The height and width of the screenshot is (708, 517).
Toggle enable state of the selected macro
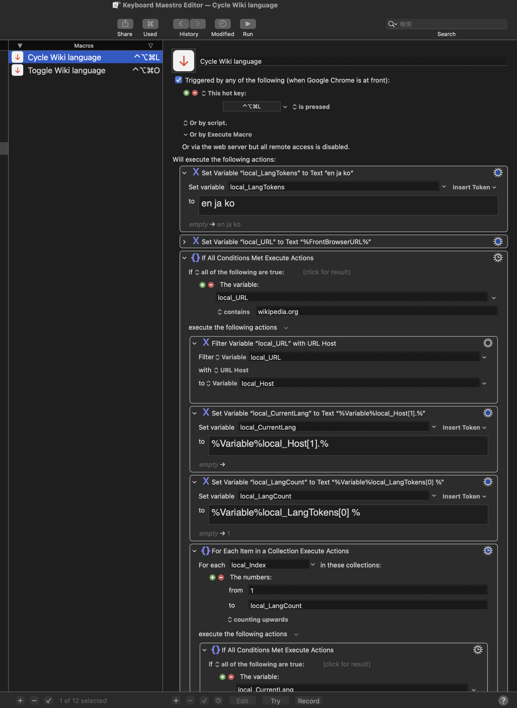click(x=48, y=700)
